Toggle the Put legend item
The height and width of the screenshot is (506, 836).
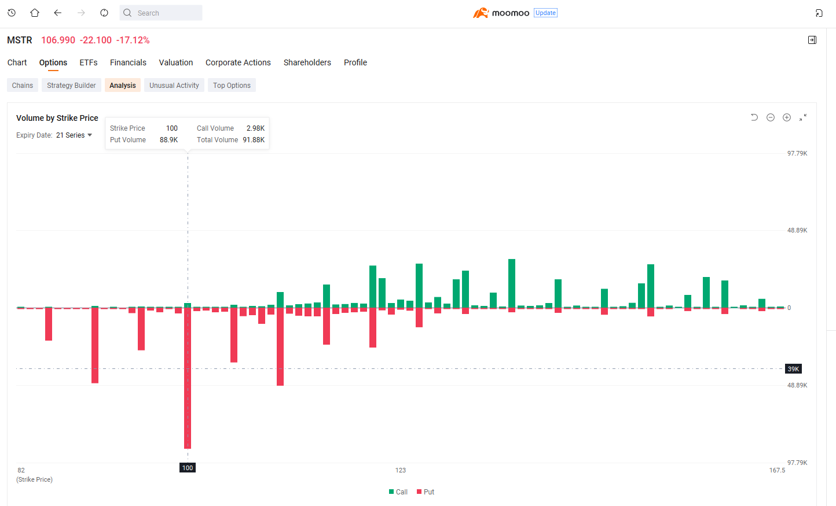pyautogui.click(x=426, y=492)
